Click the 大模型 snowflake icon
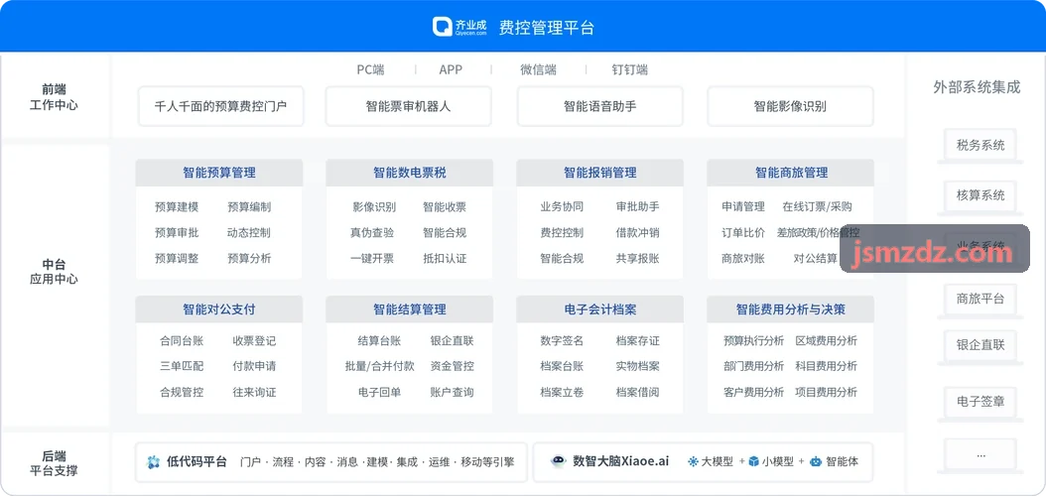This screenshot has height=496, width=1046. point(693,461)
